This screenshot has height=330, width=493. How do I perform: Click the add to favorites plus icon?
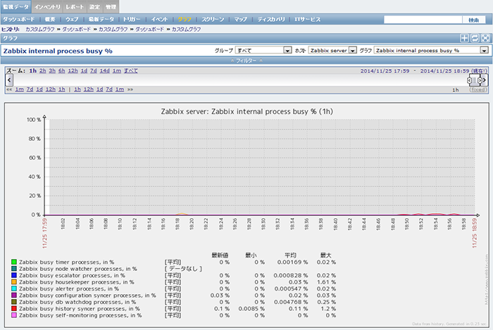pos(464,38)
